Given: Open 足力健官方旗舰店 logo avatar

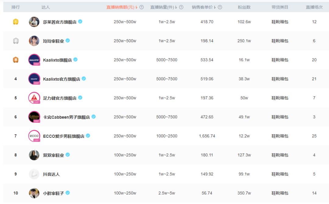Looking at the screenshot, I should tap(34, 98).
